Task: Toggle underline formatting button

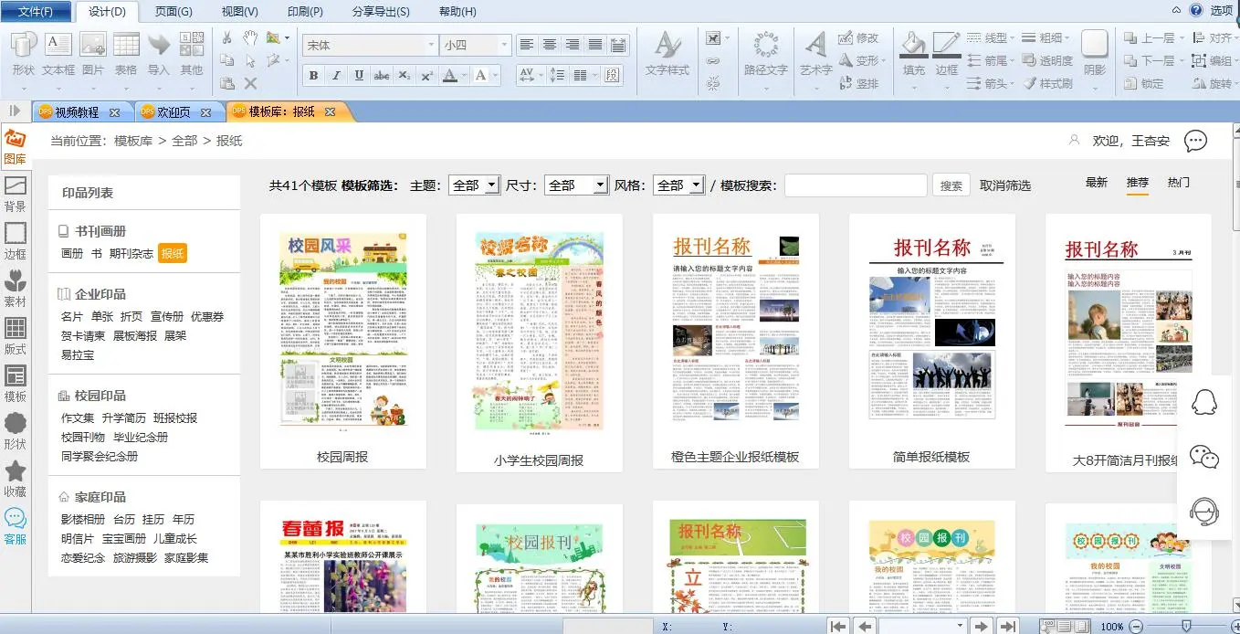Action: tap(359, 76)
